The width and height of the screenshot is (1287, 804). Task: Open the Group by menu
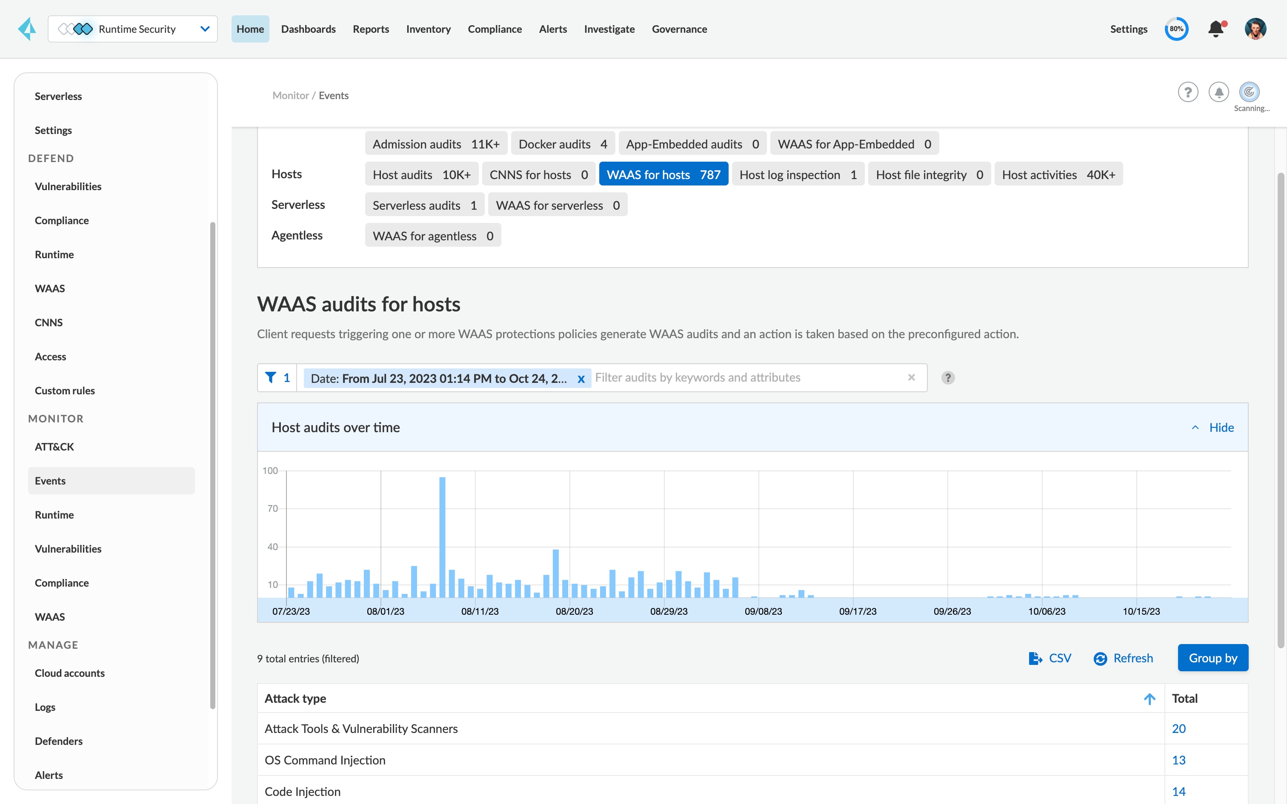[x=1213, y=659]
